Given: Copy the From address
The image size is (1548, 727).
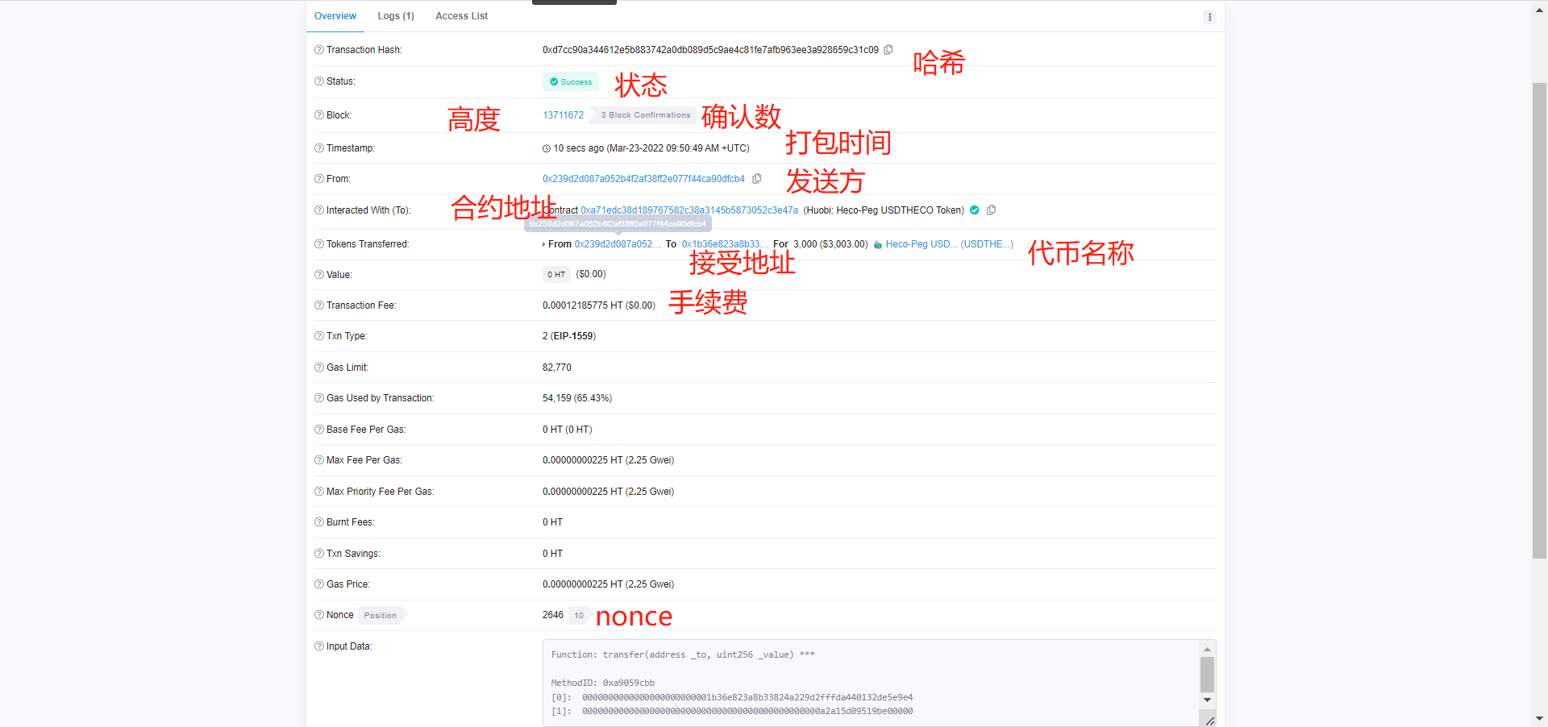Looking at the screenshot, I should [x=756, y=178].
